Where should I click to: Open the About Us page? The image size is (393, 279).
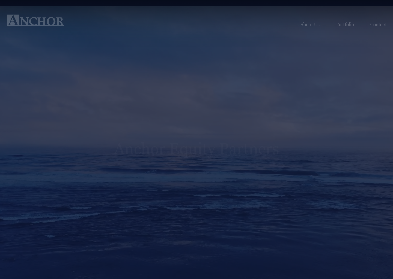click(310, 25)
